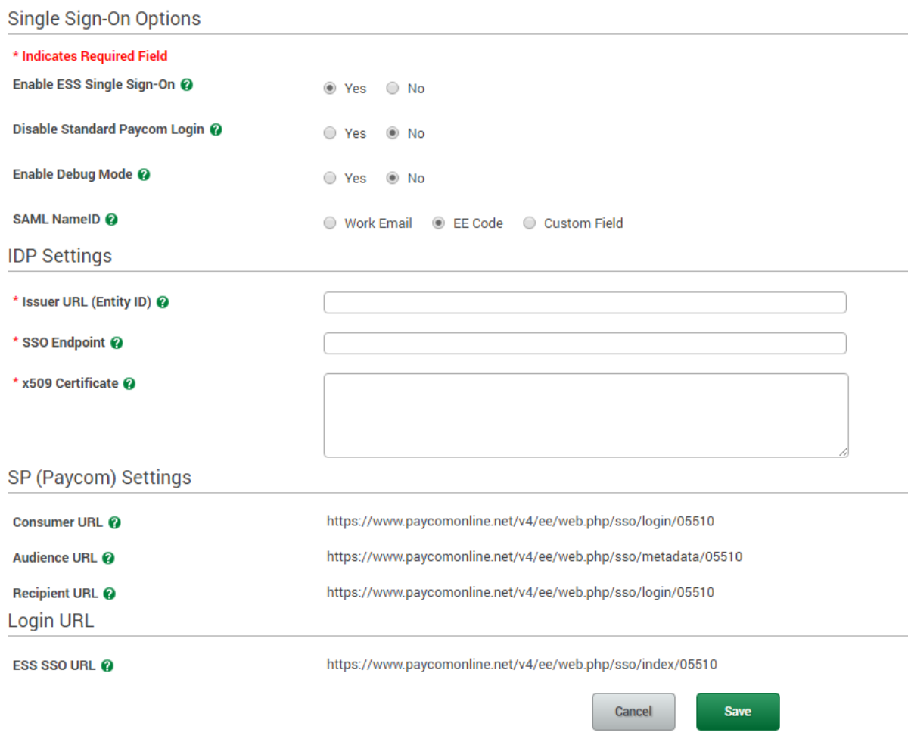
Task: Click the help icon beside Enable ESS Single Sign-On
Action: [186, 85]
